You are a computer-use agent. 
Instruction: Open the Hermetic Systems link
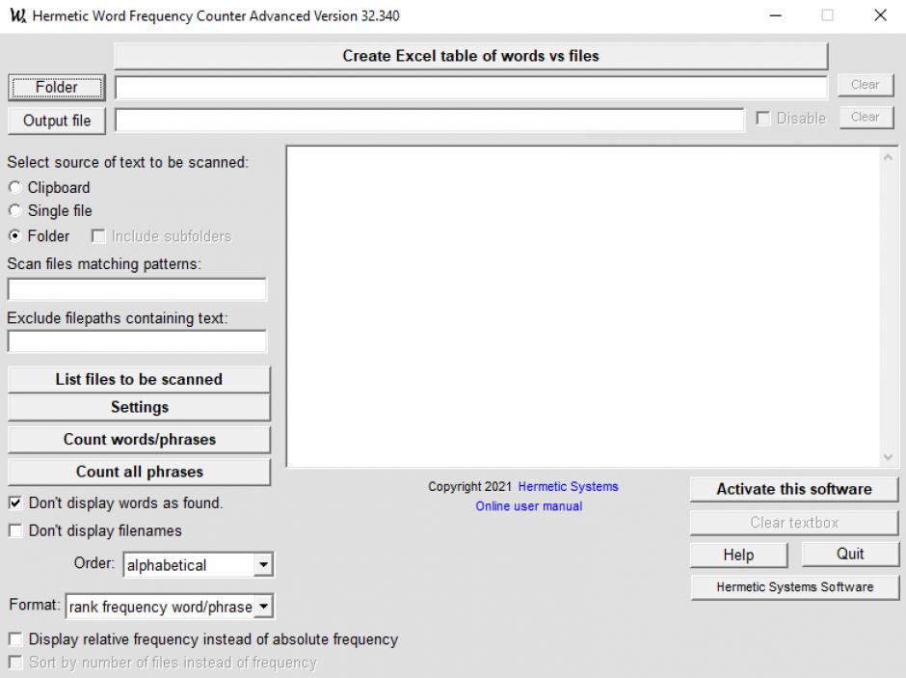(x=568, y=487)
